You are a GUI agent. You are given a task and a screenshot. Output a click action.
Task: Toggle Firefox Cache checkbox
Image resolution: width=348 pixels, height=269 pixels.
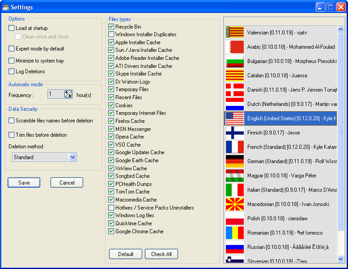point(111,121)
